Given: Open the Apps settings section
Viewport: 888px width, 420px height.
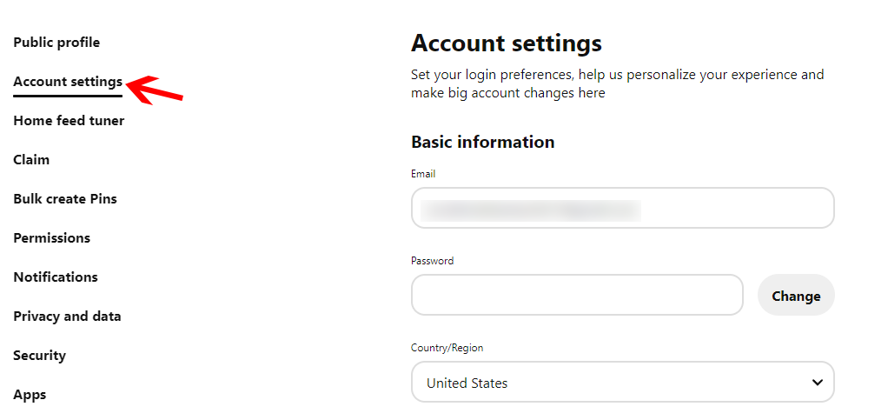Looking at the screenshot, I should (x=30, y=395).
